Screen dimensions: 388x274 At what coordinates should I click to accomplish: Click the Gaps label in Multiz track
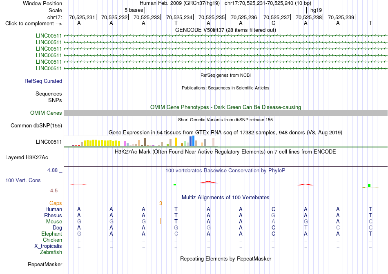pos(56,203)
